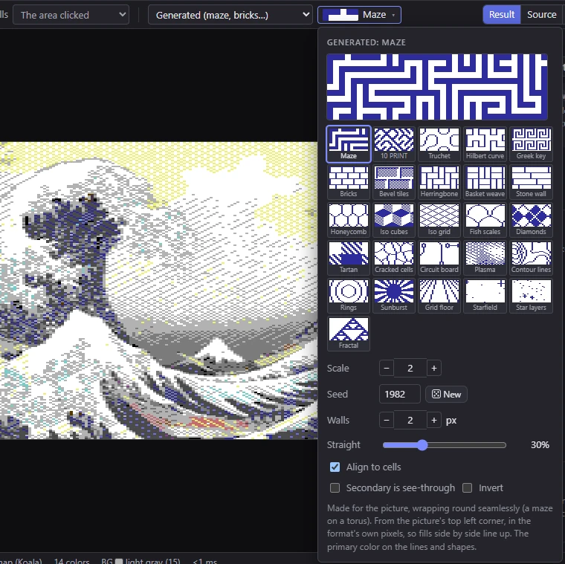Screen dimensions: 565x564
Task: Decrease the Walls thickness
Action: 387,421
